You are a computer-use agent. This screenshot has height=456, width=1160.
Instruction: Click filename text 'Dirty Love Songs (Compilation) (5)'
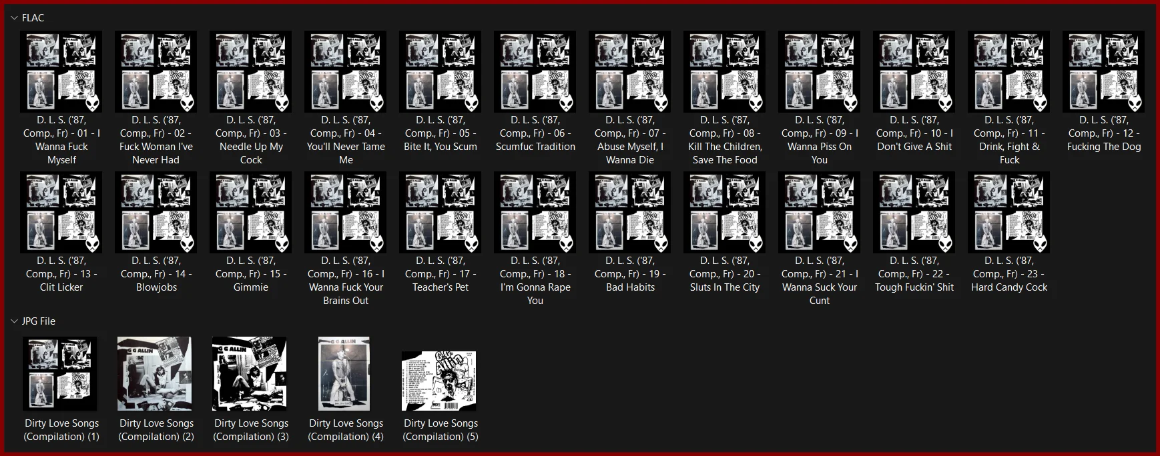tap(441, 430)
